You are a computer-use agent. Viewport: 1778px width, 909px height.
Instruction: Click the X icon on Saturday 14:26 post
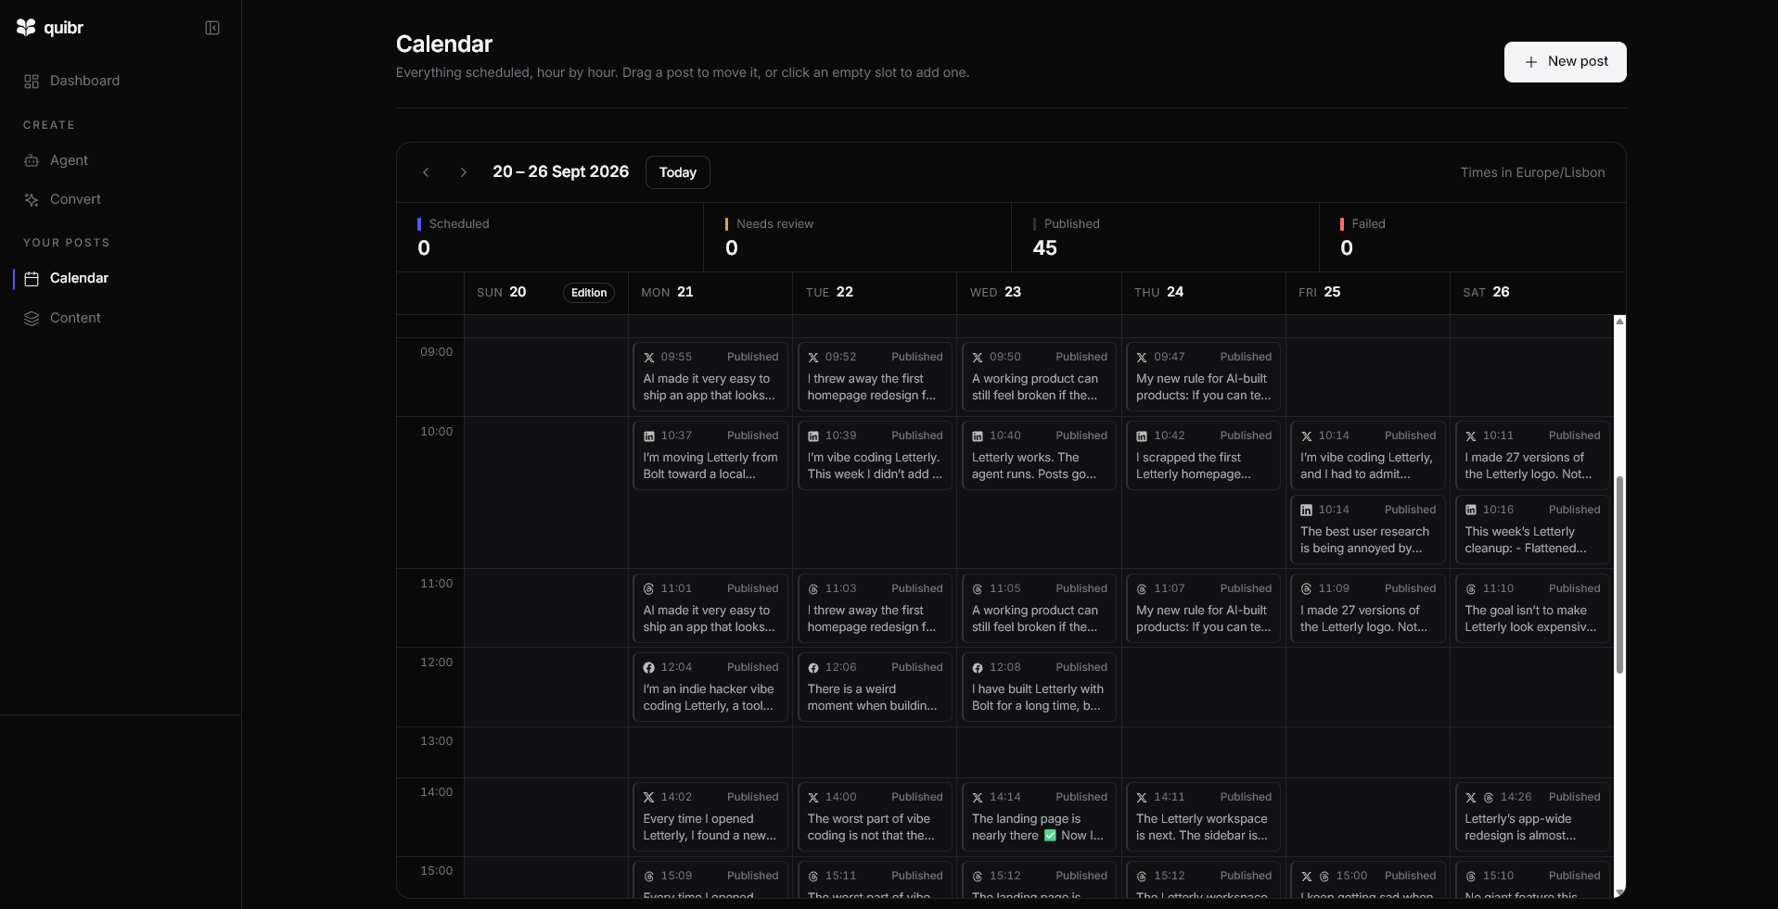(1471, 798)
